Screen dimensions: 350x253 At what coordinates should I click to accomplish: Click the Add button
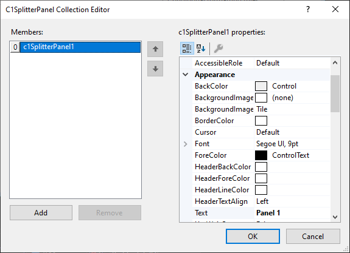pos(41,213)
